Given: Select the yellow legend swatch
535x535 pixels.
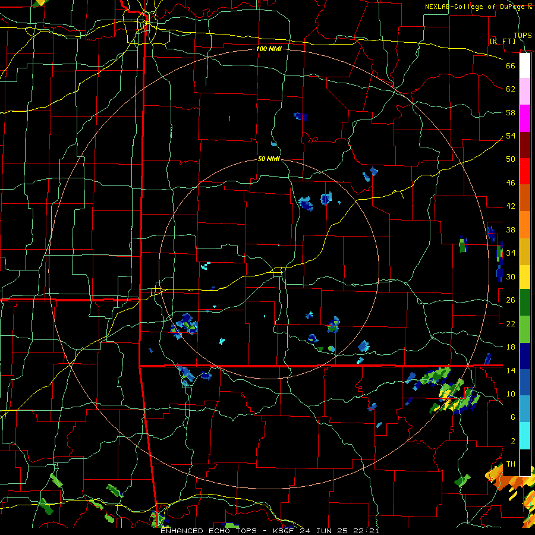Looking at the screenshot, I should point(525,277).
